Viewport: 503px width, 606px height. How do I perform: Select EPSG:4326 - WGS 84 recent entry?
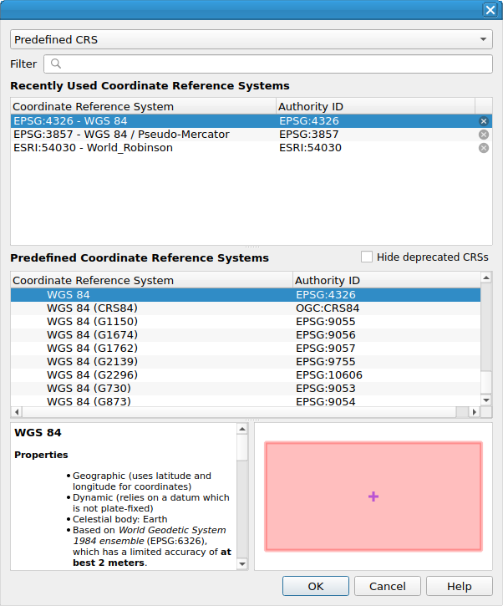coord(251,121)
